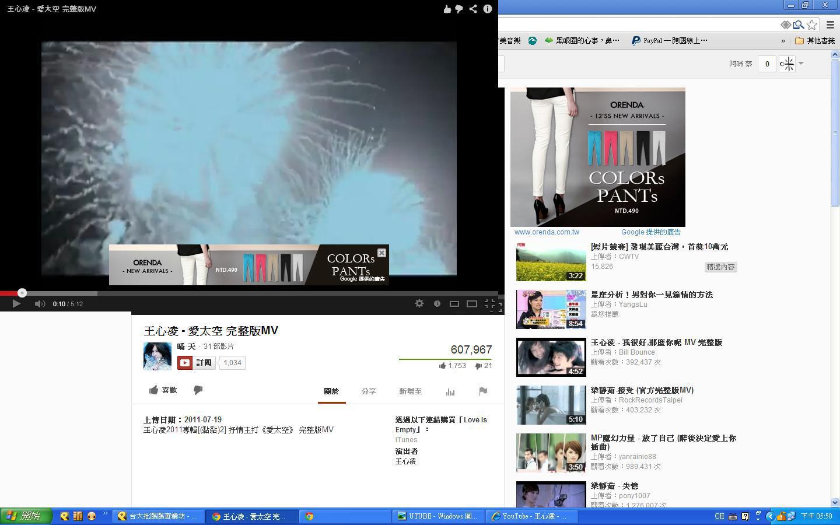Click notifications count 0 button
The image size is (840, 525).
(x=766, y=64)
